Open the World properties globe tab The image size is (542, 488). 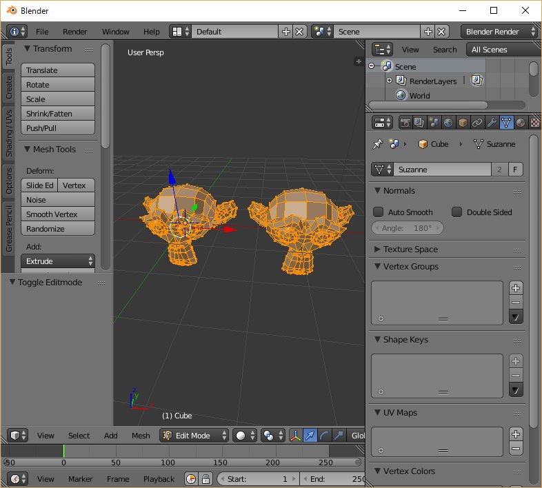coord(448,123)
